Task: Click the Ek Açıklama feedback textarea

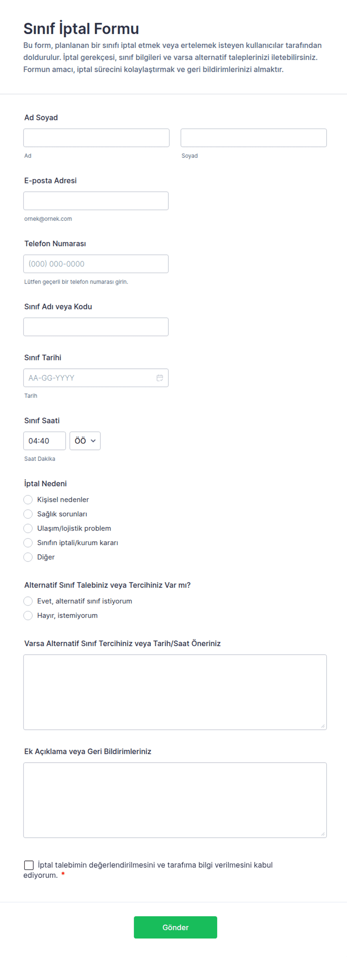Action: 175,800
